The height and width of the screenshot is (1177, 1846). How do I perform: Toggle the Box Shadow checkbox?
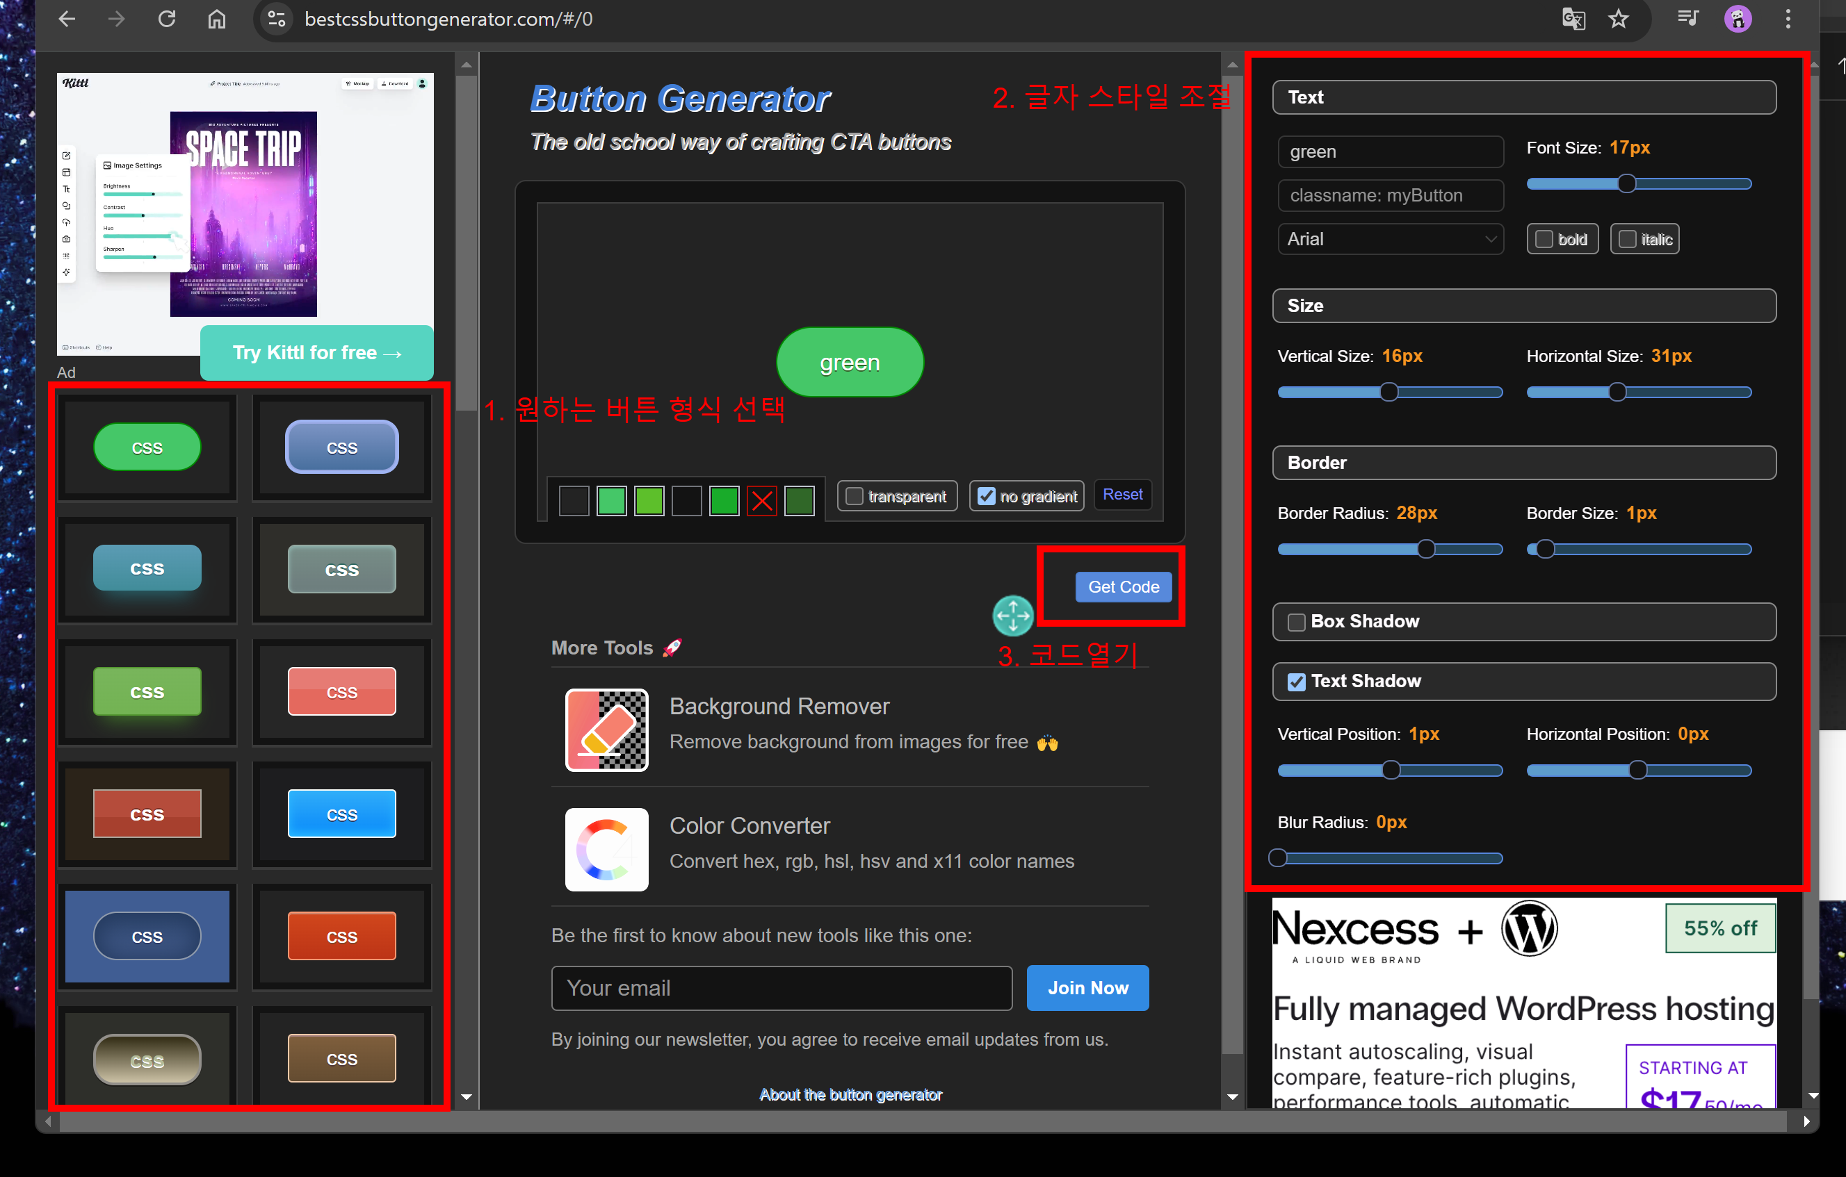point(1296,623)
